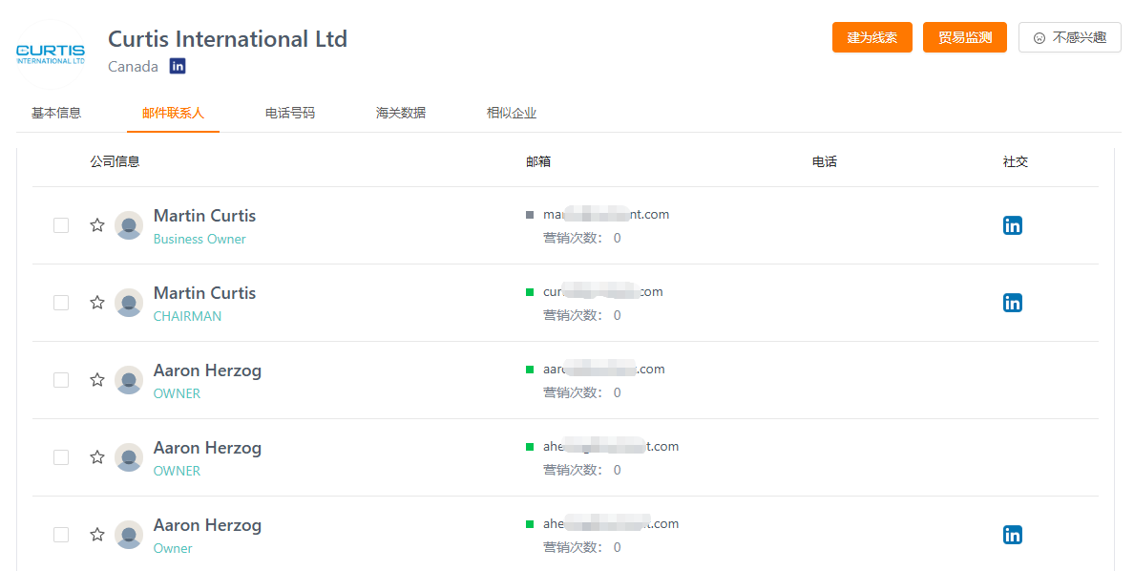Click the 公司信息 column header

coord(115,161)
